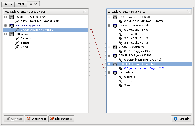Click input plug icon of writable 0:control
Screen dimensions: 195x126
[120, 77]
